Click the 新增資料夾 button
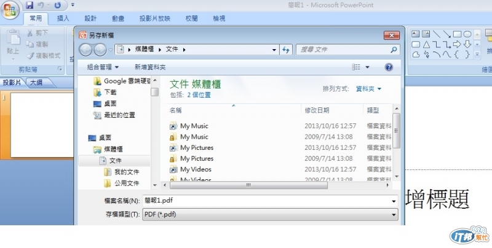Viewport: 492px width, 248px height. pos(150,67)
